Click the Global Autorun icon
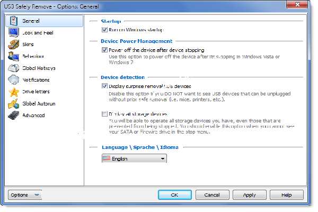This screenshot has height=212, width=318. click(x=14, y=104)
